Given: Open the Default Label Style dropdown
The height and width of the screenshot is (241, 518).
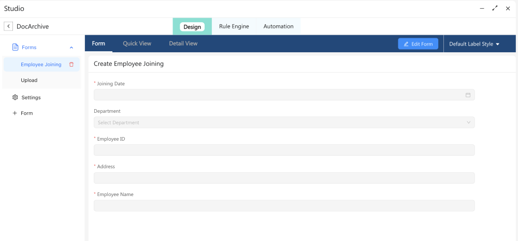Looking at the screenshot, I should click(x=474, y=44).
